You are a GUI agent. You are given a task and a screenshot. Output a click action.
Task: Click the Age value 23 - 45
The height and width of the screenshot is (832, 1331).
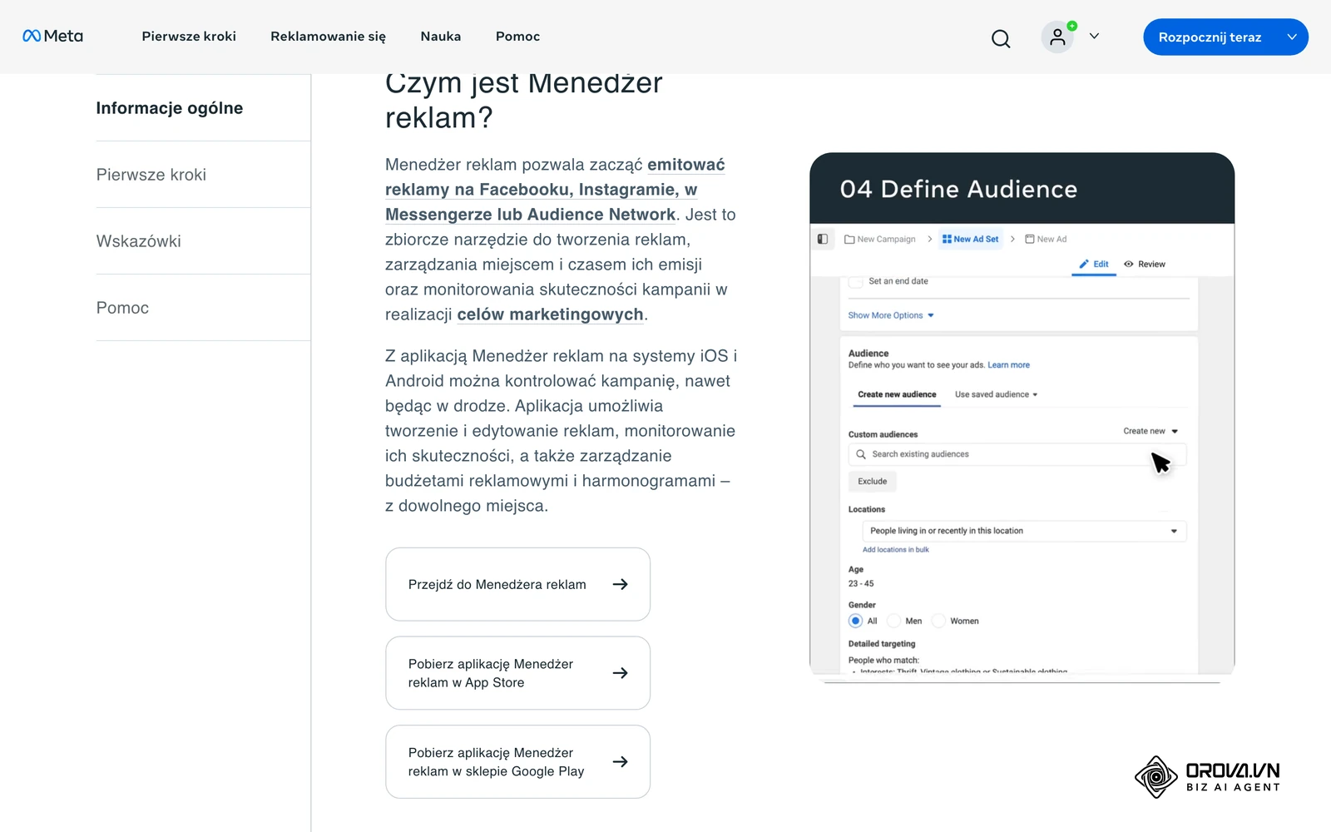(x=861, y=584)
